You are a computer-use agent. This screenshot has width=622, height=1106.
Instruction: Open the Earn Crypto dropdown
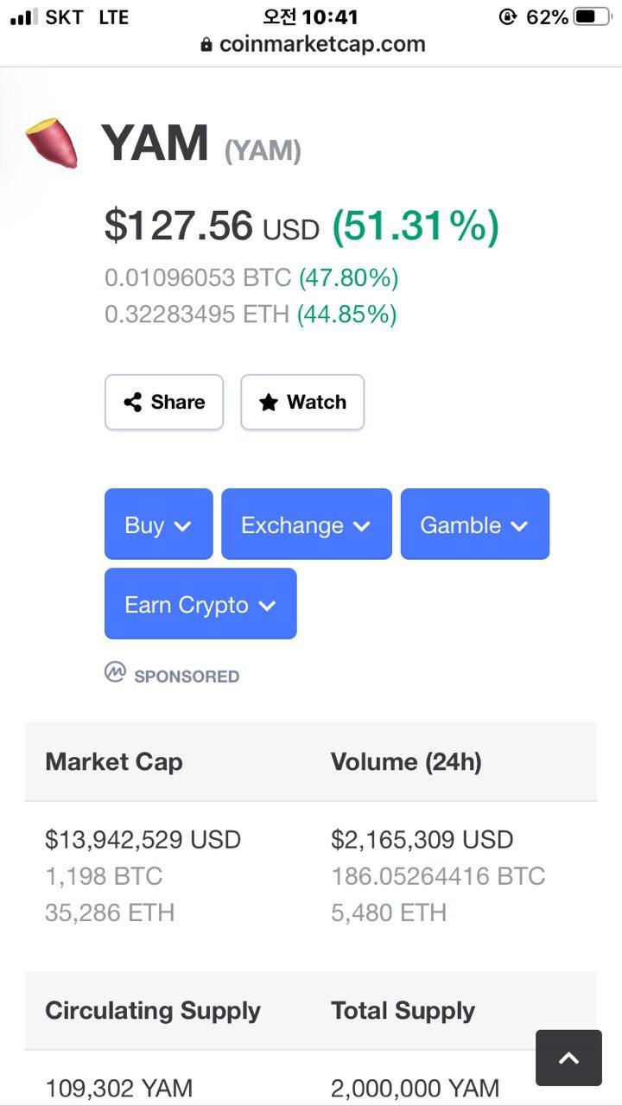click(x=200, y=604)
